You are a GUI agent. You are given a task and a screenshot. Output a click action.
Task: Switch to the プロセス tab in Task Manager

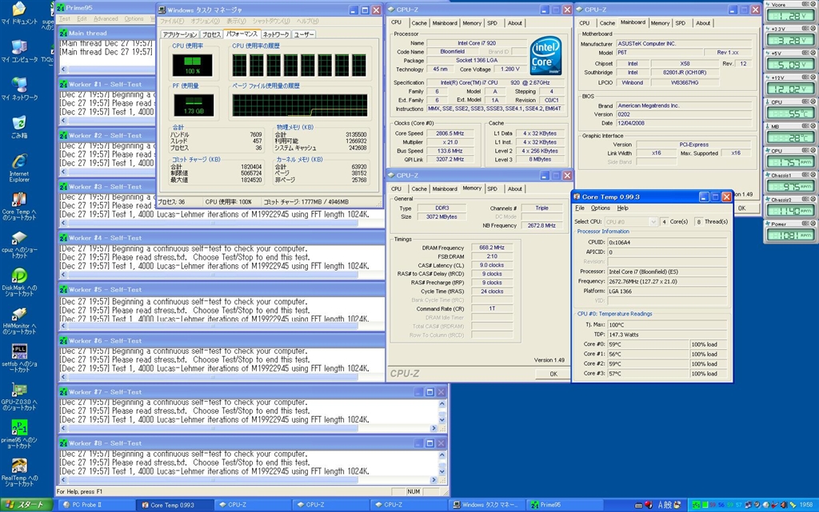(x=211, y=35)
